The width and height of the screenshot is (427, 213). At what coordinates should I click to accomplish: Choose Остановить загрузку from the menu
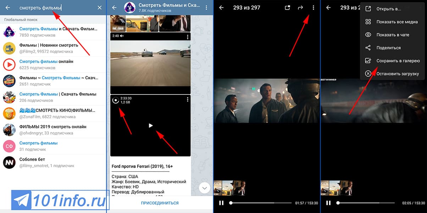tap(398, 74)
